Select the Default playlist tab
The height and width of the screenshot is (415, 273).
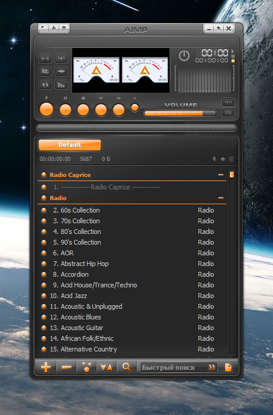(x=70, y=145)
